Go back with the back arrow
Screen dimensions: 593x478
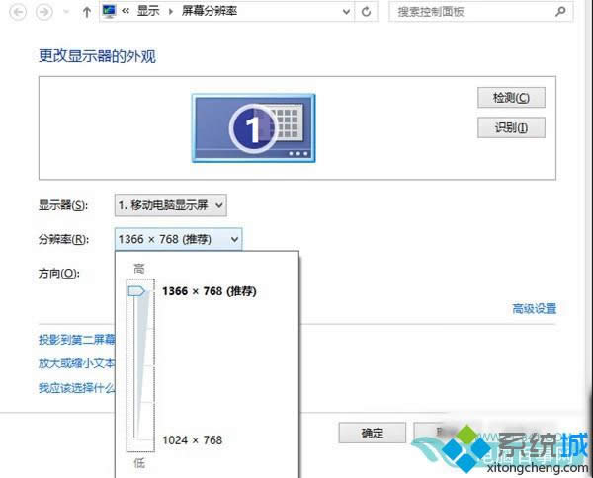pyautogui.click(x=18, y=12)
